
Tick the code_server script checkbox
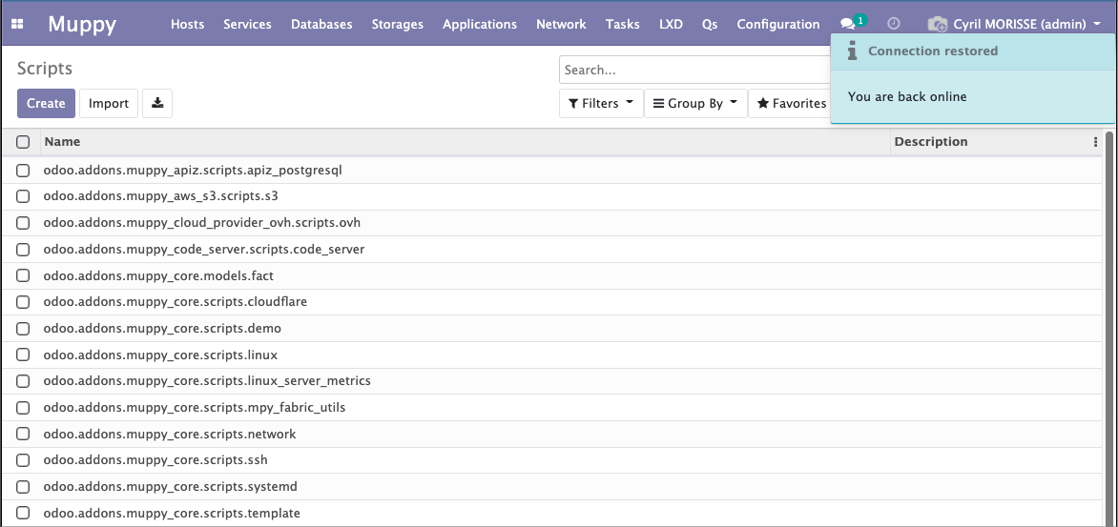[23, 250]
